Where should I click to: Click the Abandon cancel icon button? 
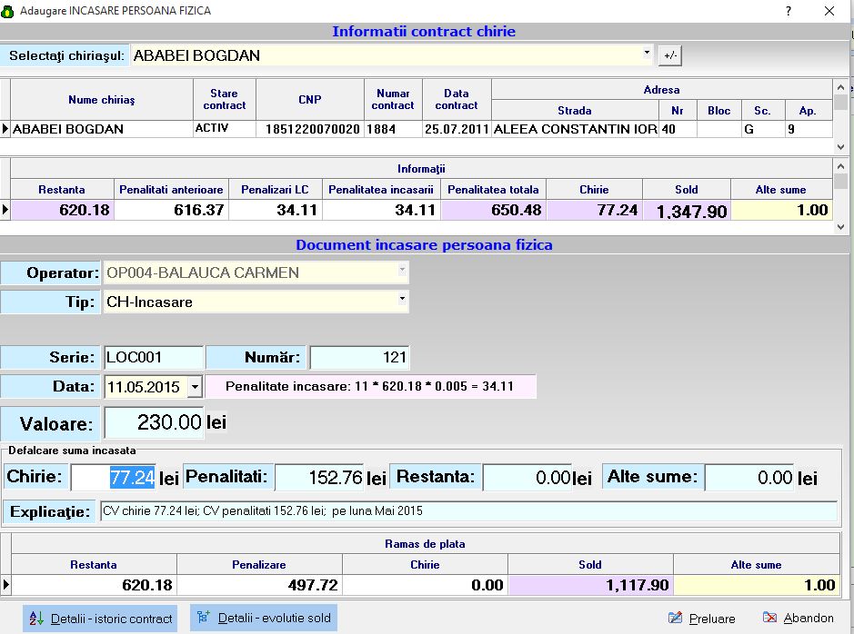[x=798, y=618]
